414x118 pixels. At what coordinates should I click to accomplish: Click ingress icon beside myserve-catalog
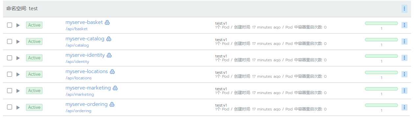[109, 39]
